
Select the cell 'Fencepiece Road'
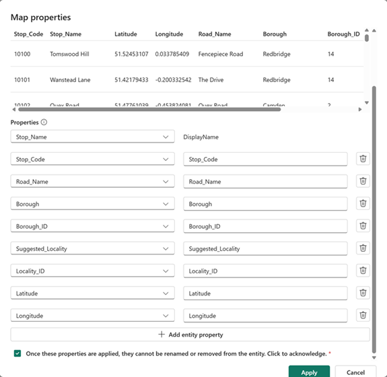221,54
